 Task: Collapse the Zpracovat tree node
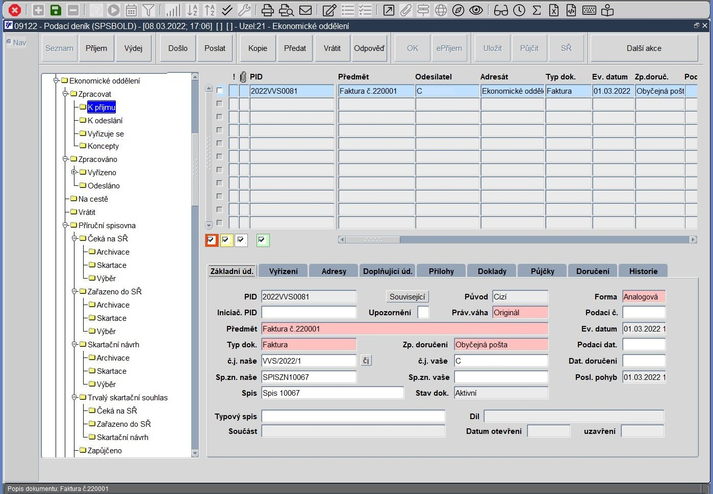tap(65, 94)
